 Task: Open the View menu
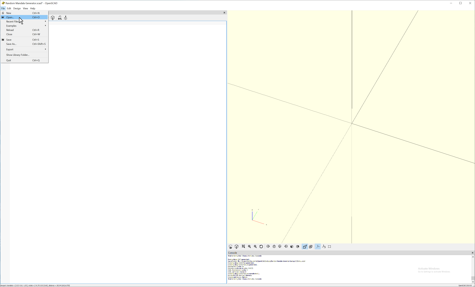25,8
